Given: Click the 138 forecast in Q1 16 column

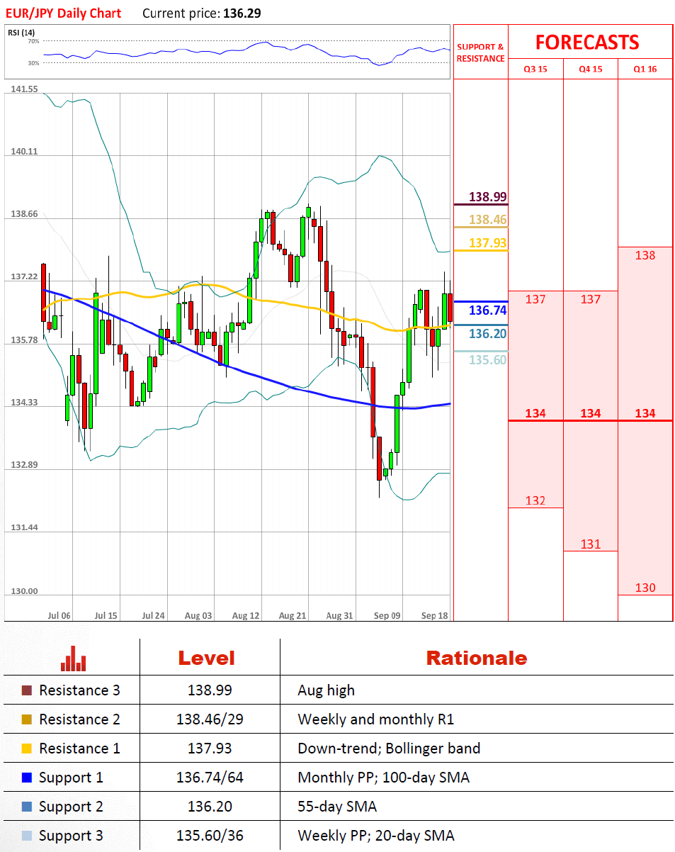Looking at the screenshot, I should (x=645, y=255).
